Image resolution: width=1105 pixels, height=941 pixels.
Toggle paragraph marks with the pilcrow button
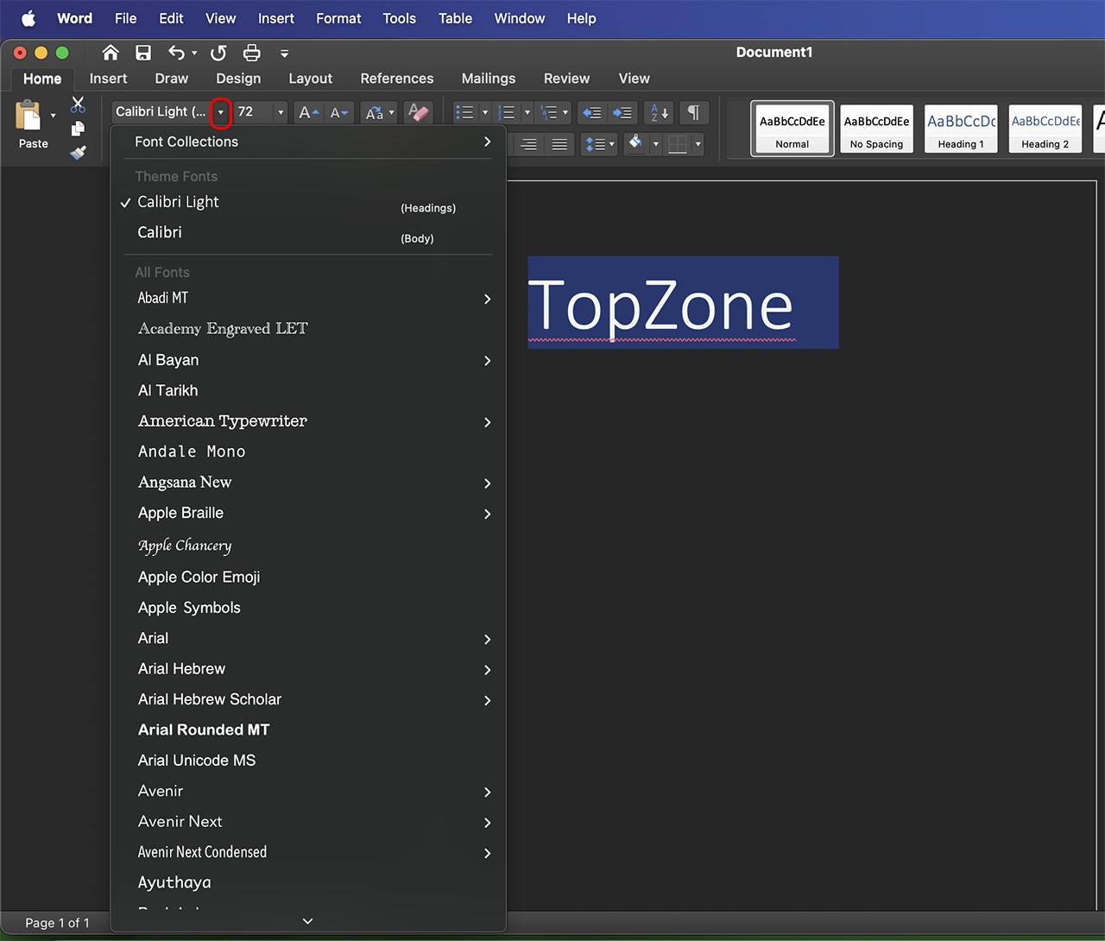click(x=693, y=112)
